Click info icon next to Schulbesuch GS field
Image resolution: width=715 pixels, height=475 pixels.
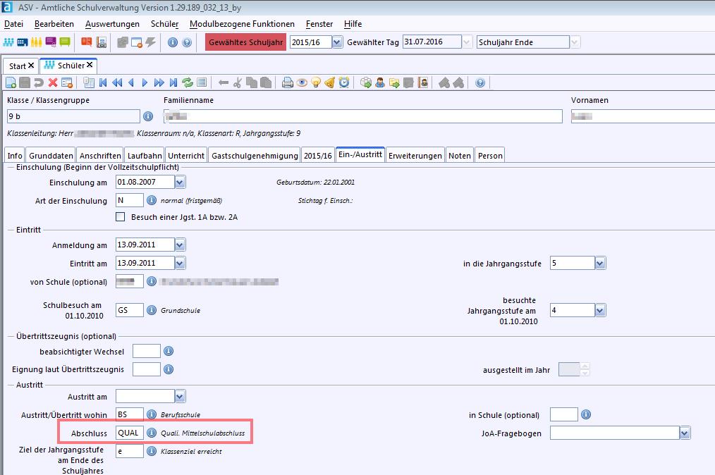(152, 310)
